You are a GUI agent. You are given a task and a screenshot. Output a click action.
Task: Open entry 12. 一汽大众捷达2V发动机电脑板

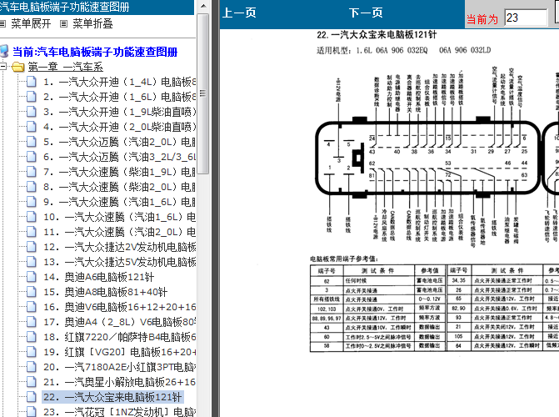click(119, 247)
